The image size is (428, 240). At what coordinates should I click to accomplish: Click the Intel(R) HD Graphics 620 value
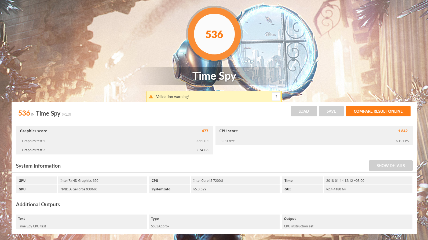[x=79, y=181]
